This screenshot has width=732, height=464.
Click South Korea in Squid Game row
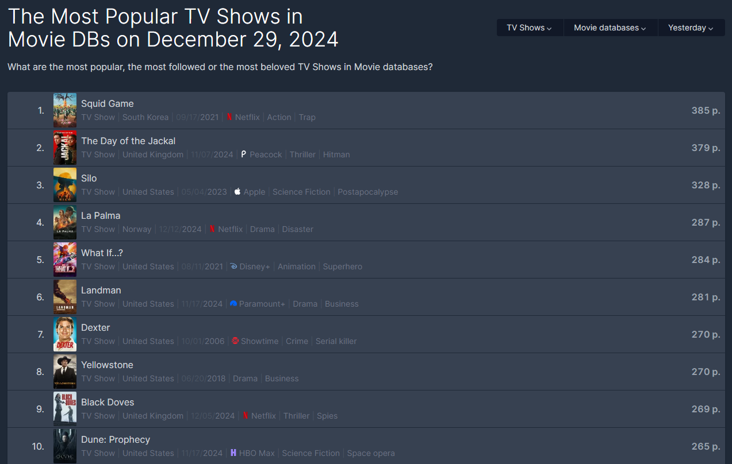click(145, 117)
